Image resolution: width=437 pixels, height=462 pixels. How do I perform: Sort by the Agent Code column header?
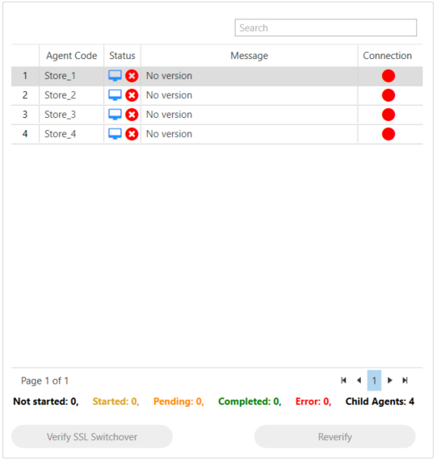(x=72, y=56)
